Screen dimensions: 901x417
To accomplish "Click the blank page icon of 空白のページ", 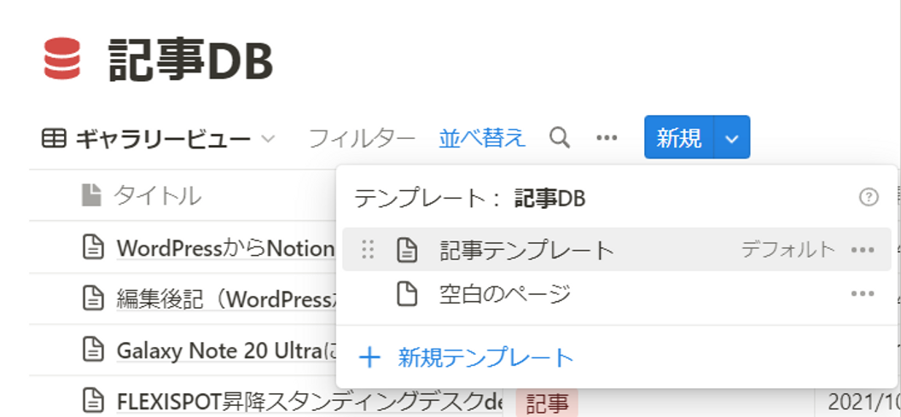I will pos(407,295).
